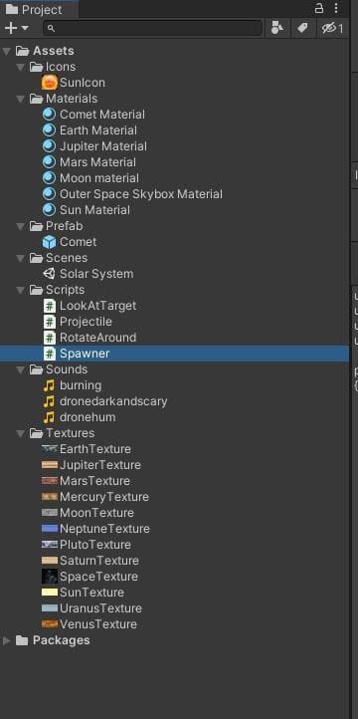Click the Project search field
Viewport: 358px width, 719px height.
pyautogui.click(x=153, y=29)
